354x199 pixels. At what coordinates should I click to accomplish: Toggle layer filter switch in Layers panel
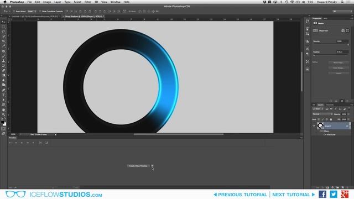[x=349, y=109]
